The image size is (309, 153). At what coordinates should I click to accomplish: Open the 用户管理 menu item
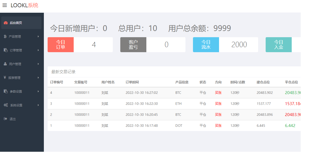[x=22, y=64]
